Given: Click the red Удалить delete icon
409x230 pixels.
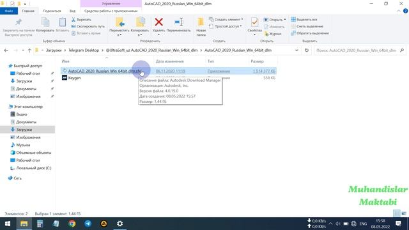Looking at the screenshot, I should [158, 22].
